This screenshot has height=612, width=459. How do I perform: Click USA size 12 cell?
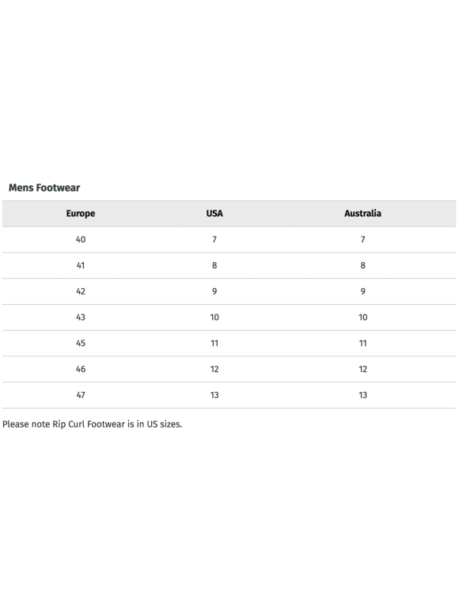(x=214, y=369)
